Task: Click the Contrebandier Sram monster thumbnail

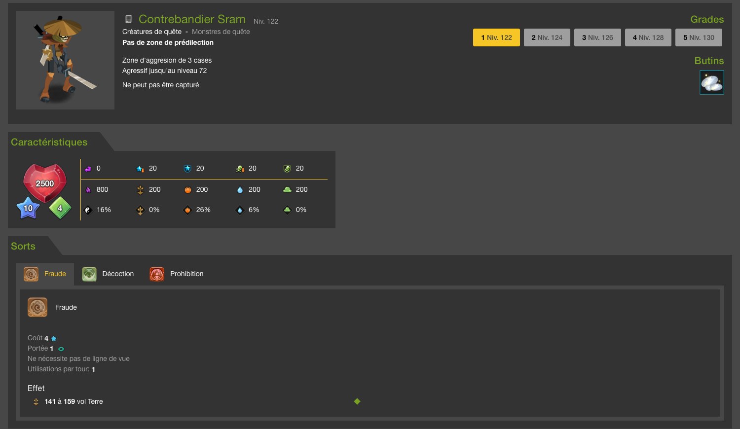Action: (65, 60)
